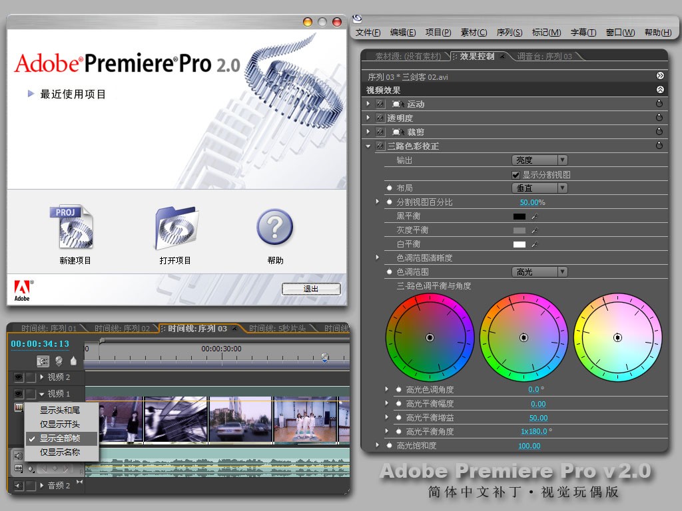This screenshot has width=682, height=511.
Task: Click the 最近使用项目 link
Action: pos(73,94)
